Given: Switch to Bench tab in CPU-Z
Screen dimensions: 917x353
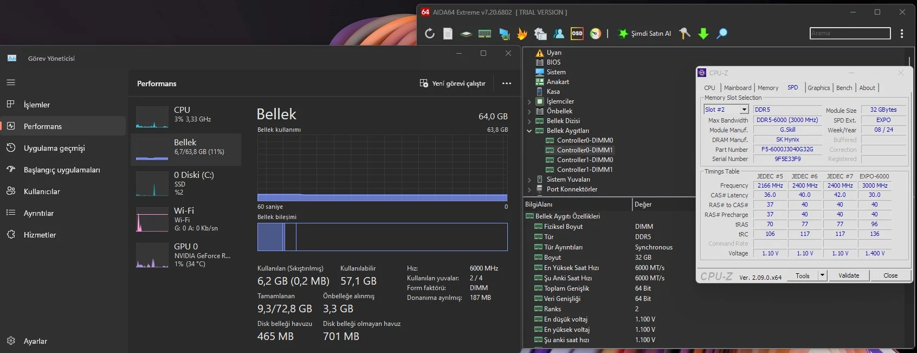Looking at the screenshot, I should [x=844, y=88].
